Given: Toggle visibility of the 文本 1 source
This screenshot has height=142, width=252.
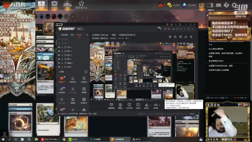Looking at the screenshot, I should (x=59, y=47).
